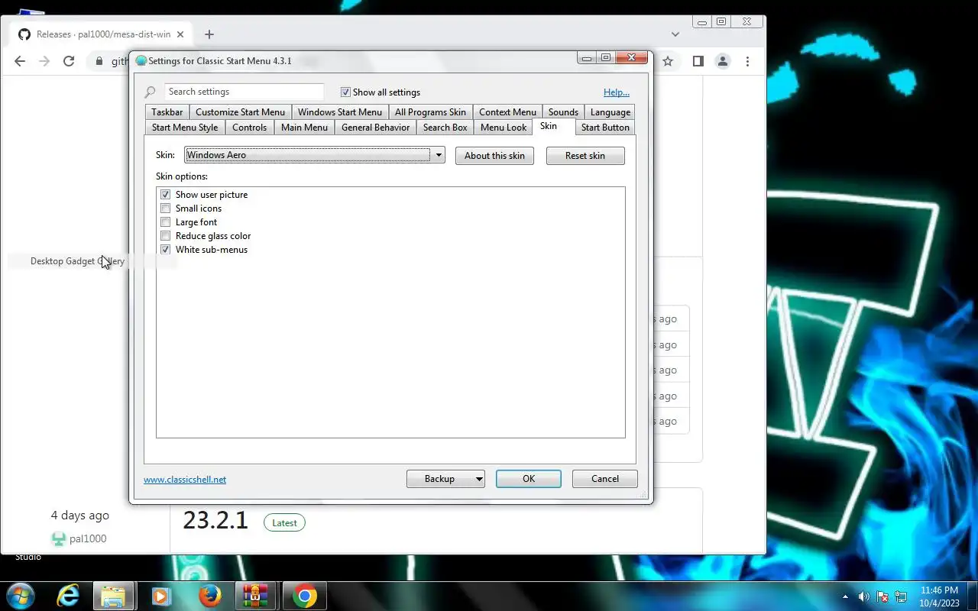Launch Internet Explorer from the taskbar
The width and height of the screenshot is (978, 611).
coord(68,596)
